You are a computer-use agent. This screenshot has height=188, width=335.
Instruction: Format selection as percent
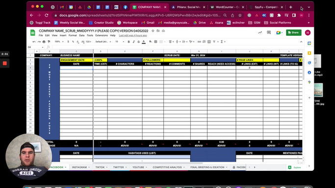coord(73,42)
